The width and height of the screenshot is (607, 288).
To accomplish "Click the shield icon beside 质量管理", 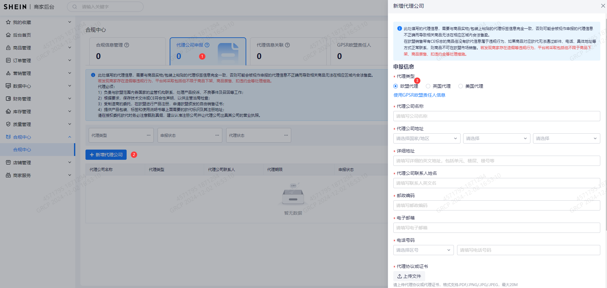I will coord(8,124).
